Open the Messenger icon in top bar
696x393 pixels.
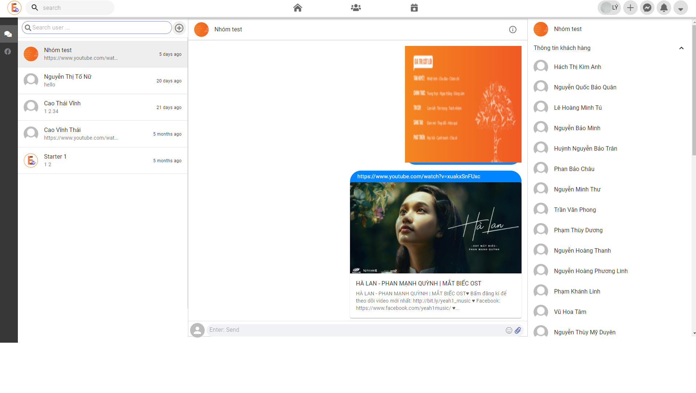tap(647, 8)
